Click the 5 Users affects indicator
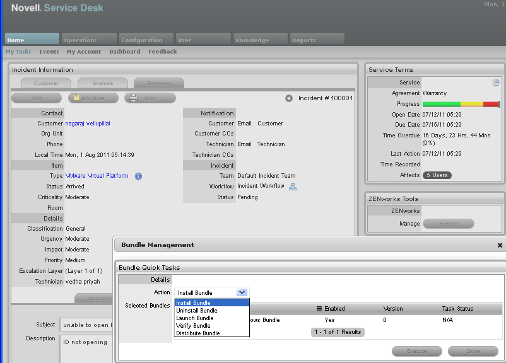Screen dimensions: 506x363 pyautogui.click(x=437, y=175)
